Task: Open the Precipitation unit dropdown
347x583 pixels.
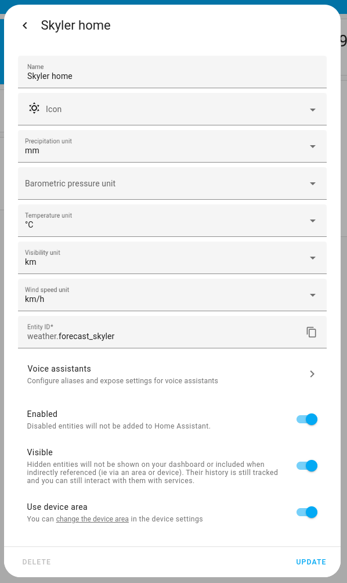Action: pos(172,146)
